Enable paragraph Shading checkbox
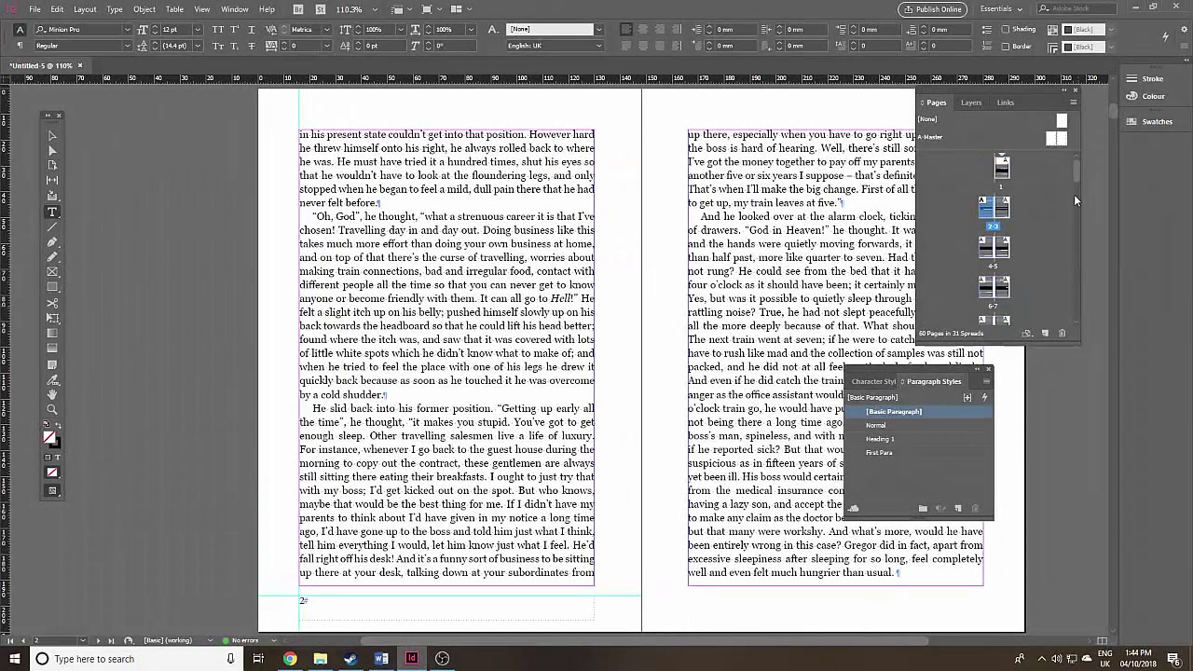 (1006, 29)
